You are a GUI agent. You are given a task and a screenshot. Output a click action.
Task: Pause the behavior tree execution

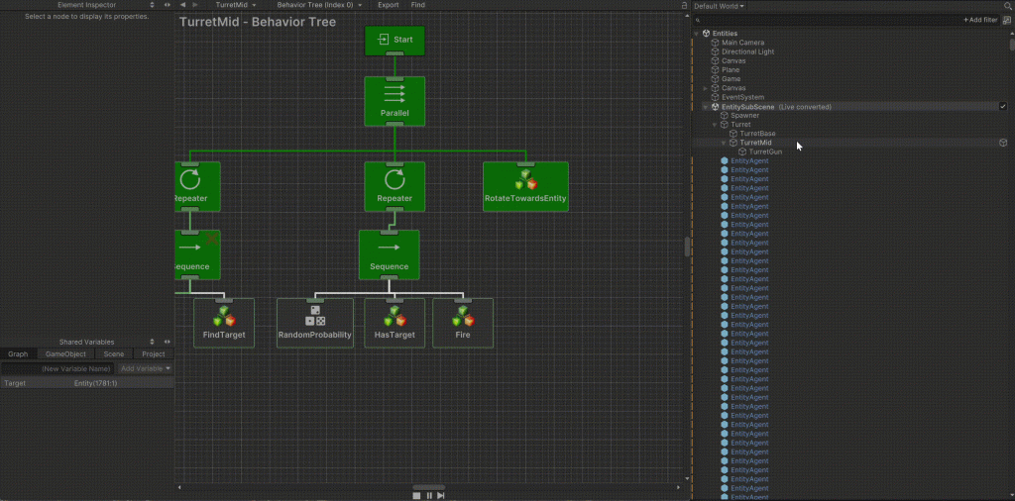coord(428,495)
